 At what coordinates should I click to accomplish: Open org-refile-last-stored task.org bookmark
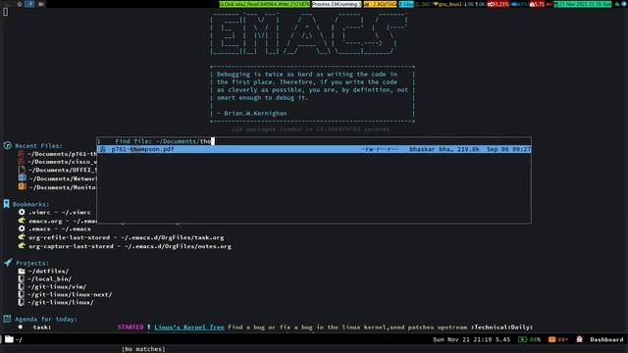(127, 237)
